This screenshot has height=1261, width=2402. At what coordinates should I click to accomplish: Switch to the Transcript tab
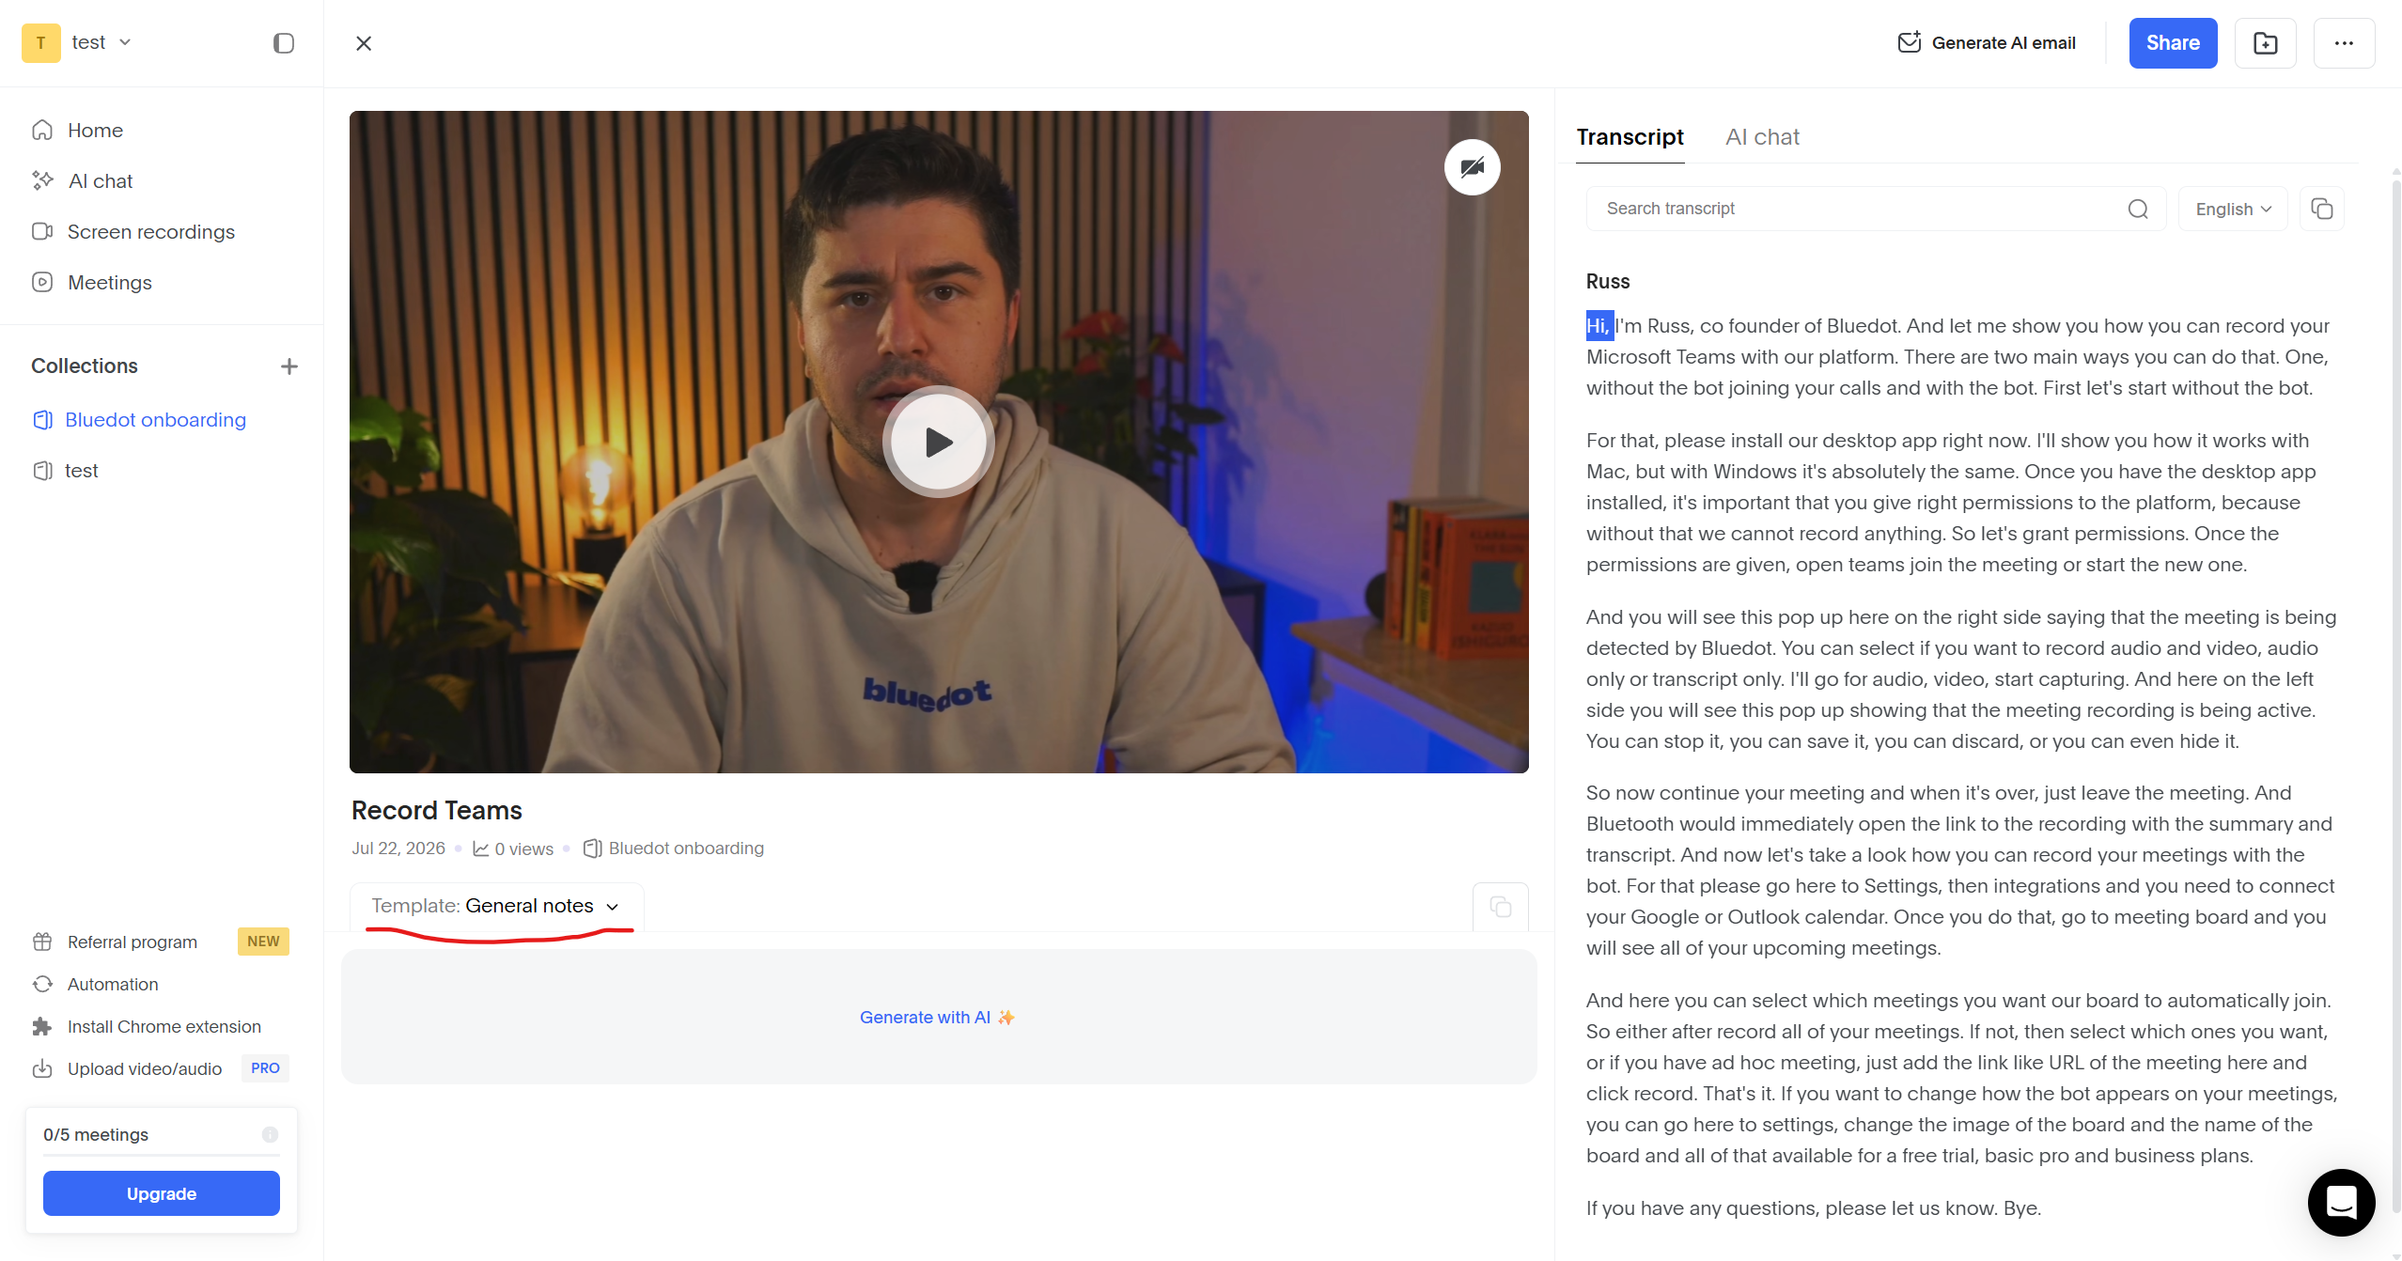pyautogui.click(x=1630, y=137)
